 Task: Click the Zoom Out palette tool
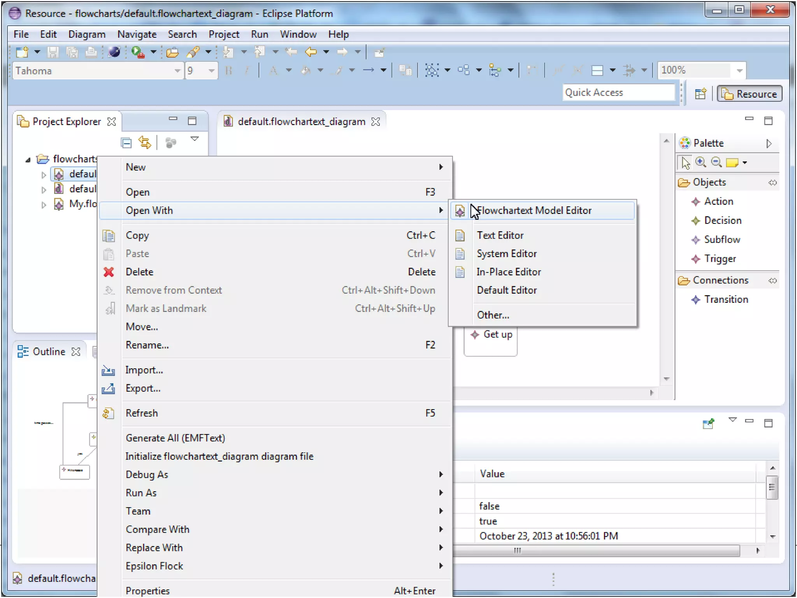[x=716, y=162]
